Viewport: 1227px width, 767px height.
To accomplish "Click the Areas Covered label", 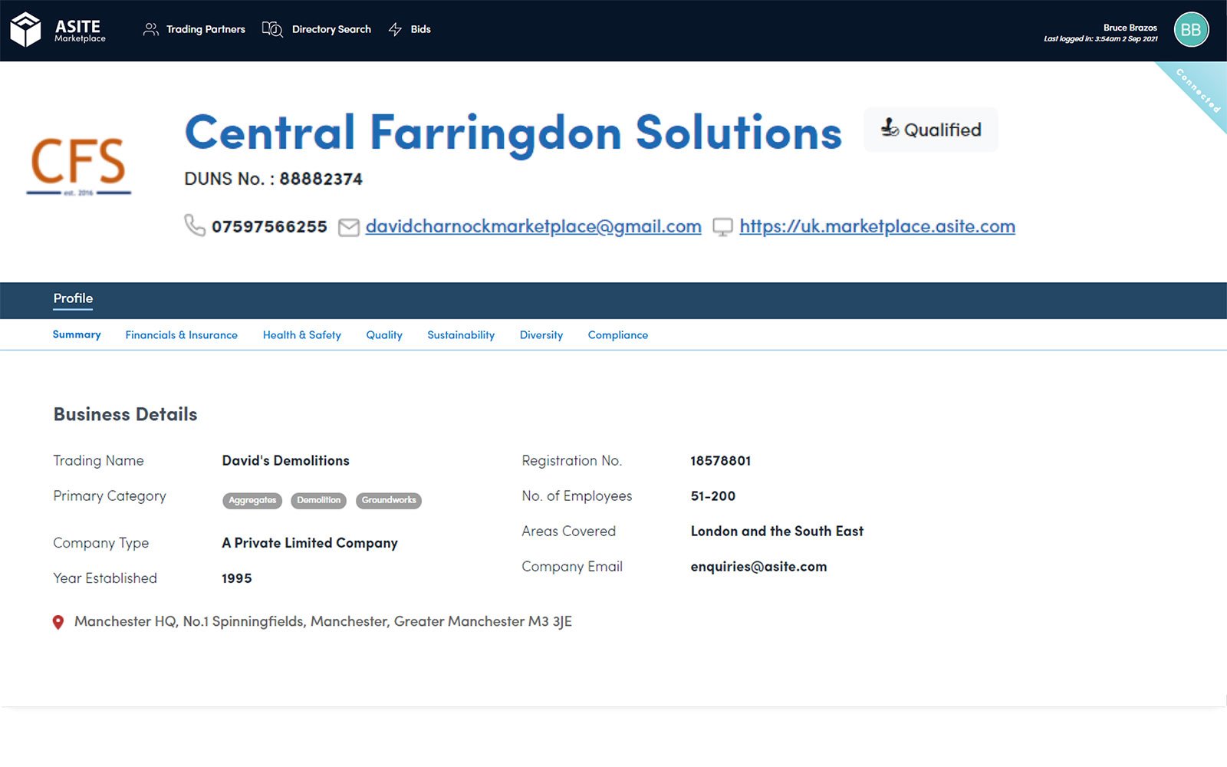I will pyautogui.click(x=569, y=532).
